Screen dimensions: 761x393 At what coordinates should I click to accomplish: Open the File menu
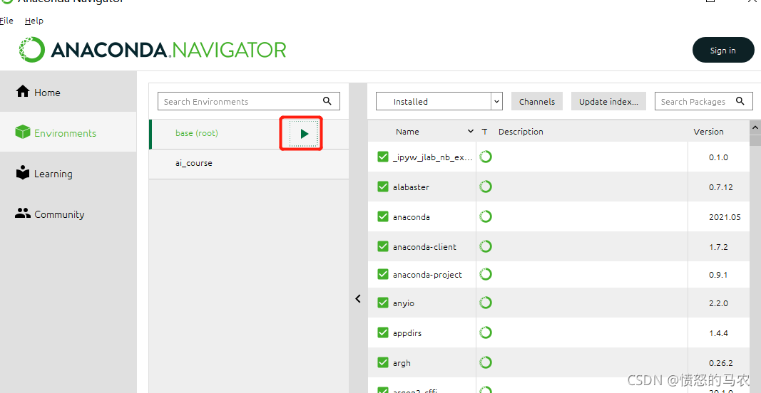click(x=6, y=21)
